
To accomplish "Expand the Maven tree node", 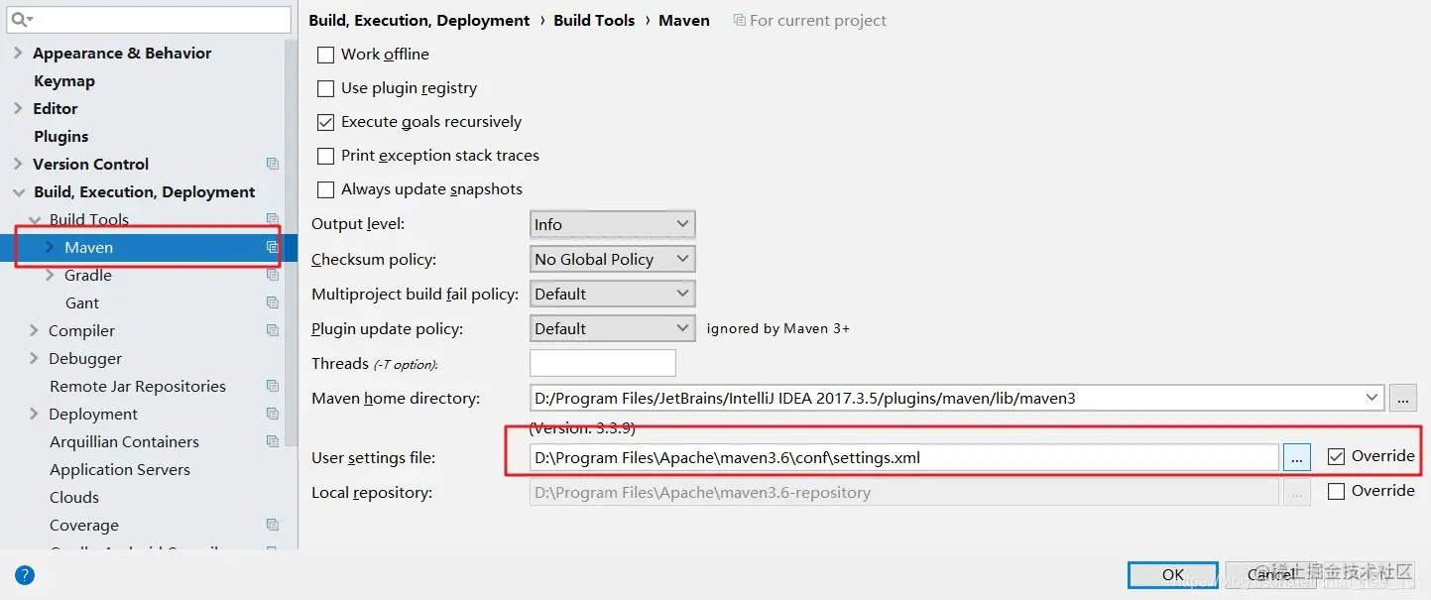I will pyautogui.click(x=50, y=247).
